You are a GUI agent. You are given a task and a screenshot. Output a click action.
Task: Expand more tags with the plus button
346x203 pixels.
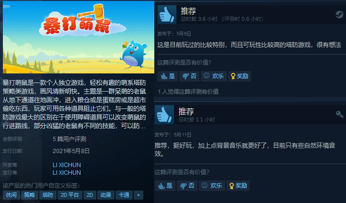pyautogui.click(x=138, y=195)
